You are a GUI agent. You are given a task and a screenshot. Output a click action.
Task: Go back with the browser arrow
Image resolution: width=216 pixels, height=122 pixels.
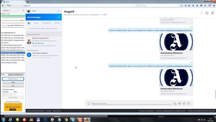3,5
